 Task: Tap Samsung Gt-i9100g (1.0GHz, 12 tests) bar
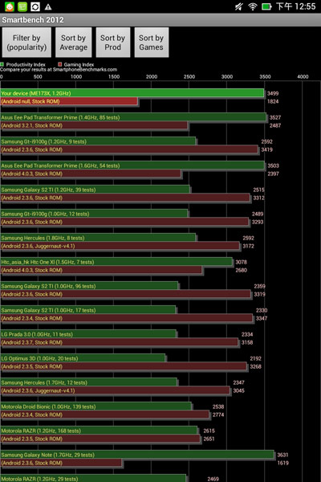94,214
